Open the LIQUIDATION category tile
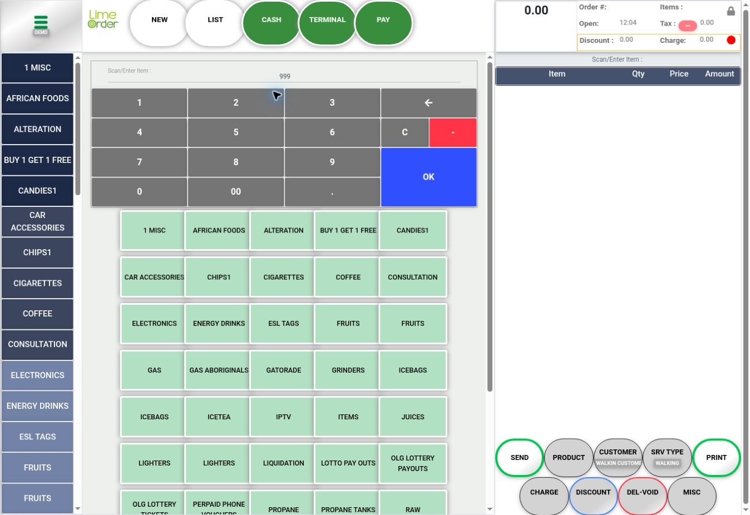The image size is (750, 515). pyautogui.click(x=284, y=463)
